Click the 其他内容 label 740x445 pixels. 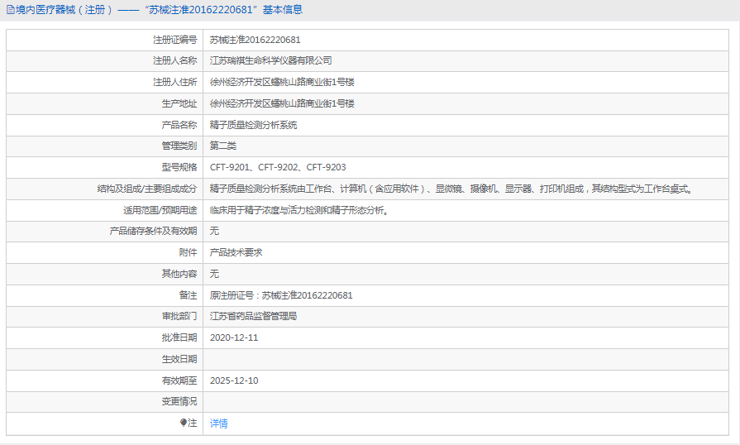tap(179, 274)
